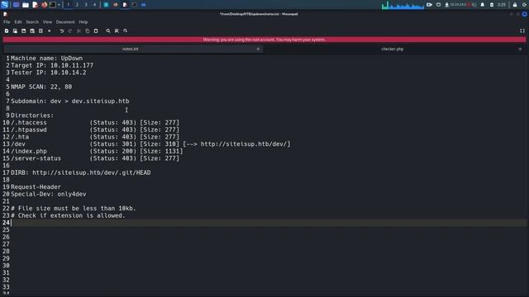Open Find with magnifier icon
The height and width of the screenshot is (297, 529).
click(108, 31)
